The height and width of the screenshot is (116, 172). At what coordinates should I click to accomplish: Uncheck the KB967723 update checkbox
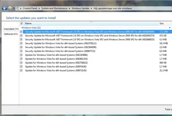(x=21, y=51)
